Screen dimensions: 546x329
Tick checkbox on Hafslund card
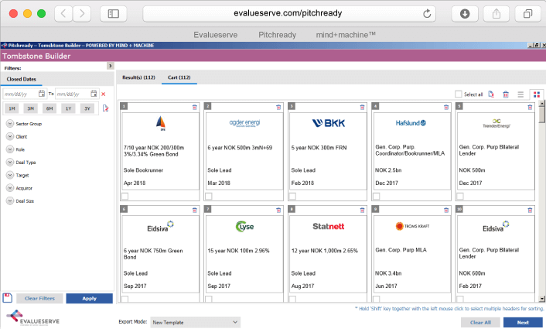coord(377,196)
